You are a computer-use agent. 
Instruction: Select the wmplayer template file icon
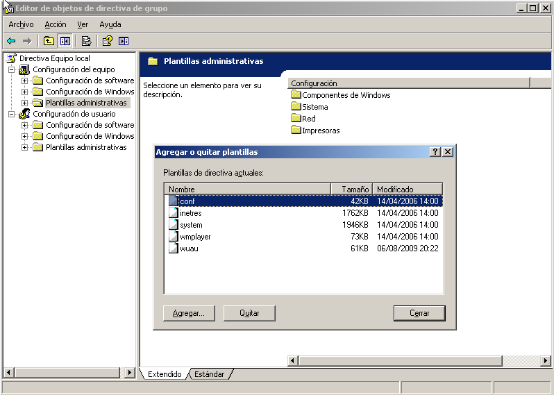[x=174, y=237]
